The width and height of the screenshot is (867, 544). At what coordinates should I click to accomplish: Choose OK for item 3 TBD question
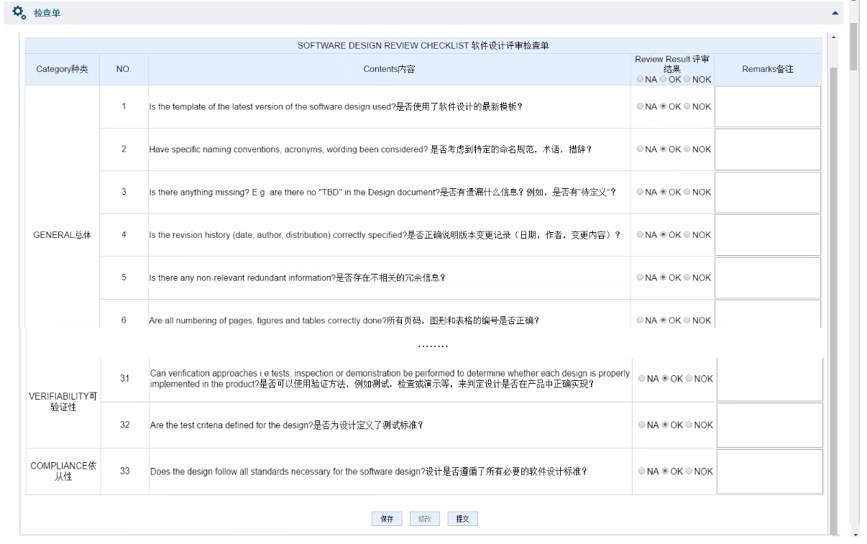tap(664, 192)
